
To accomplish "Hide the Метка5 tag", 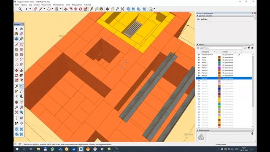I will pos(199,73).
